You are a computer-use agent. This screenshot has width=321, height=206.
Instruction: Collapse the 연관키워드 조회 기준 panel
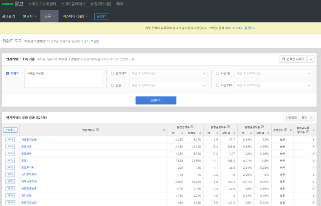click(311, 59)
